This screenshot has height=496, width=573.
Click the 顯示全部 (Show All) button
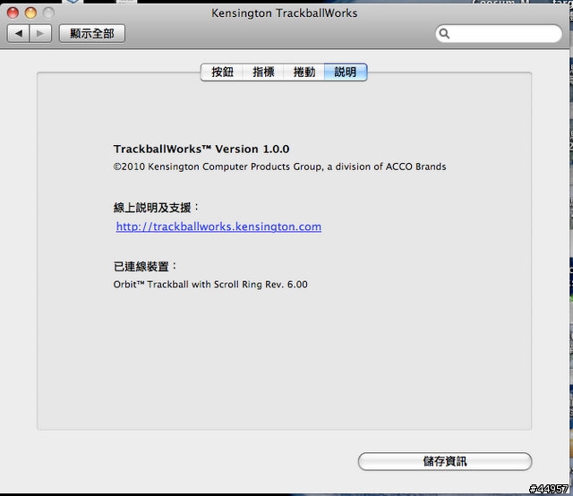coord(92,34)
